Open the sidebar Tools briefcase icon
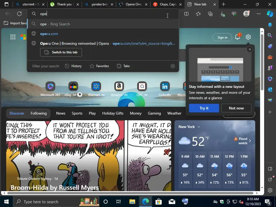 pyautogui.click(x=270, y=57)
